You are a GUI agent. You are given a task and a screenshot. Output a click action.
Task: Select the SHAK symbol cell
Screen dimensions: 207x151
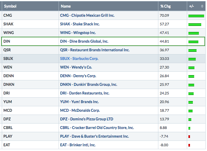click(30, 24)
